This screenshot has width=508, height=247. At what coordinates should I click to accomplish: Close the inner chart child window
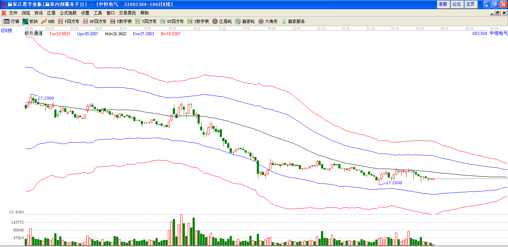pos(504,13)
